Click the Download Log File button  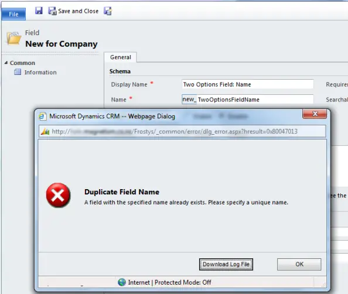click(x=226, y=264)
